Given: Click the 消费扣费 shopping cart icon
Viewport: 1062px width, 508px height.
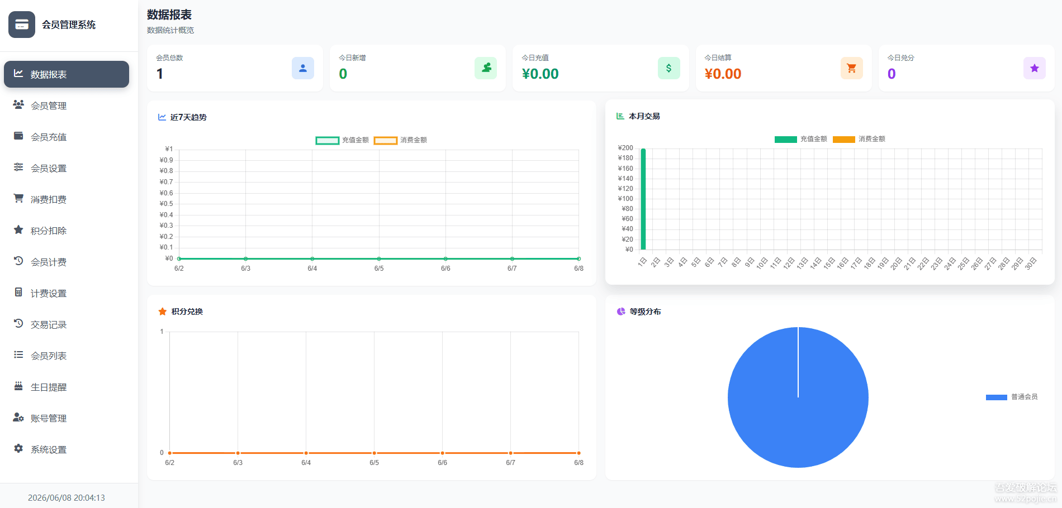Looking at the screenshot, I should click(18, 198).
